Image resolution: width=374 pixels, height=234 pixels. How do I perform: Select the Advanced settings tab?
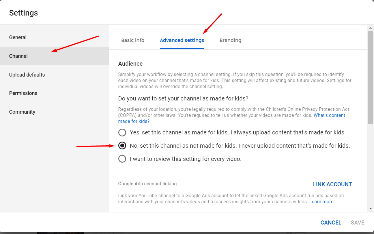[x=182, y=40]
